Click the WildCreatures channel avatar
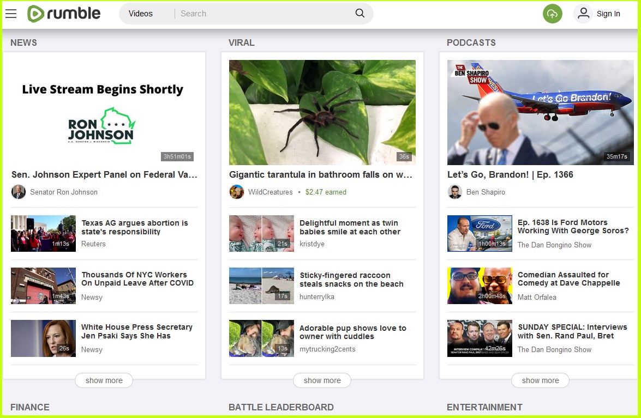Viewport: 641px width, 418px height. pos(237,192)
